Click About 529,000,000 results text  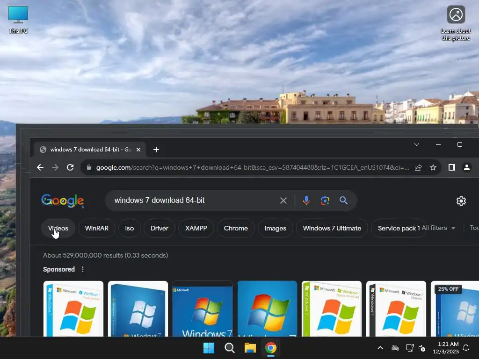pyautogui.click(x=105, y=255)
